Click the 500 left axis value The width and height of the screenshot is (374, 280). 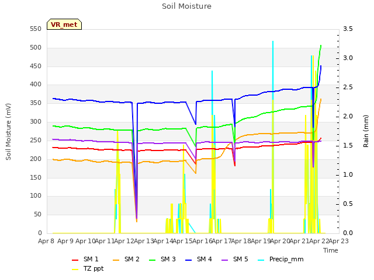pos(36,48)
